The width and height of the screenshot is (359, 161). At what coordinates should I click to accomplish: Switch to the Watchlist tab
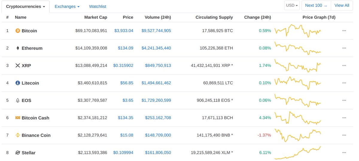[98, 6]
